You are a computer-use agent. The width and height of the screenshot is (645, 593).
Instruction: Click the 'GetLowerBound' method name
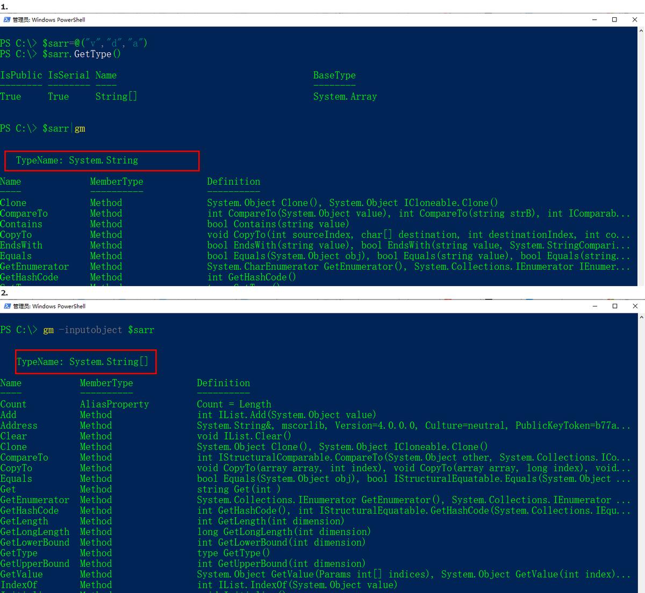34,542
